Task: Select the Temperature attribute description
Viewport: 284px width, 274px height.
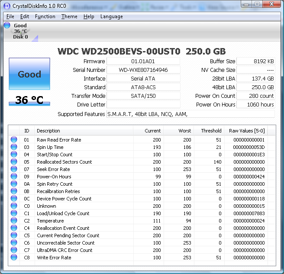Action: pyautogui.click(x=50, y=221)
